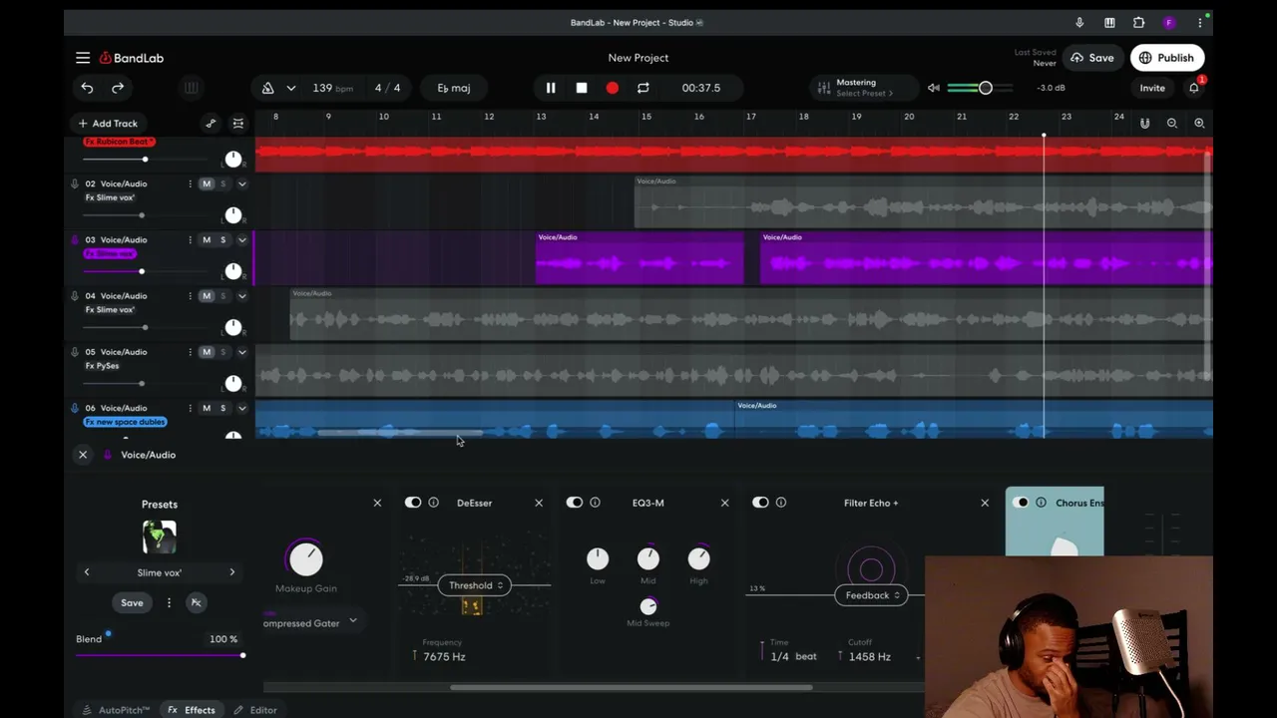Open preset more options dots

169,602
